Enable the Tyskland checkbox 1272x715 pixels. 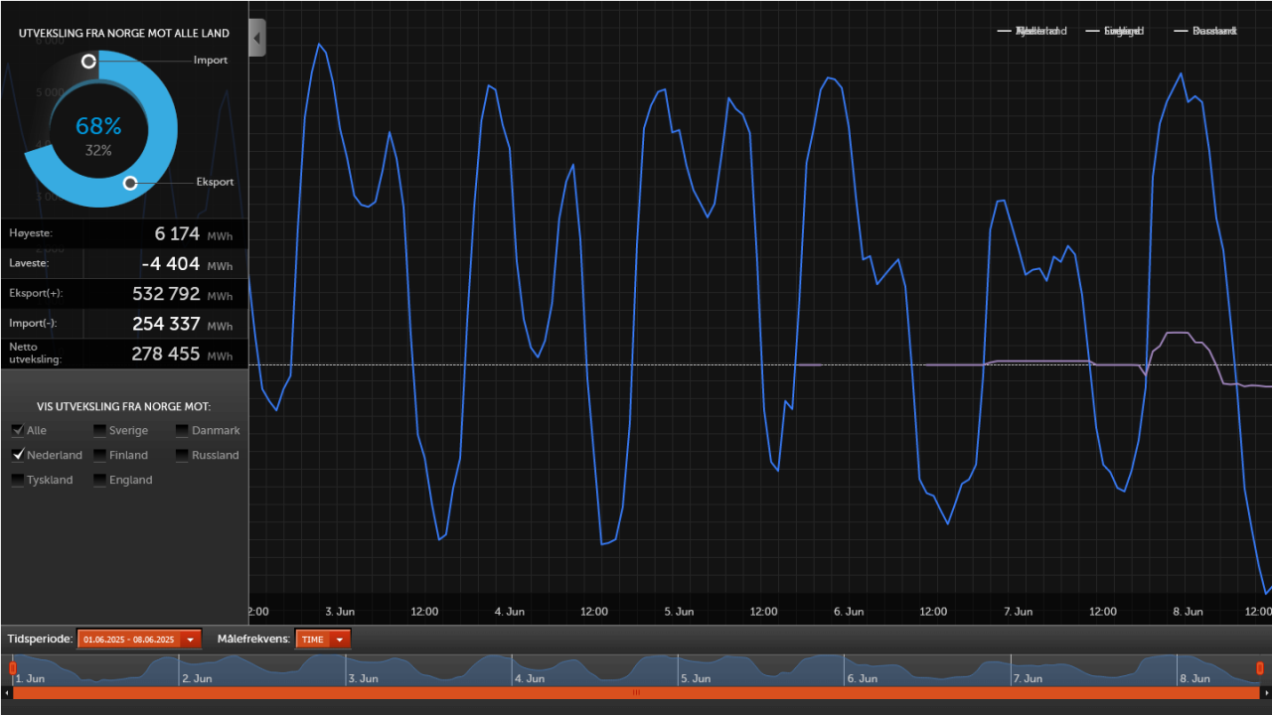[x=17, y=479]
